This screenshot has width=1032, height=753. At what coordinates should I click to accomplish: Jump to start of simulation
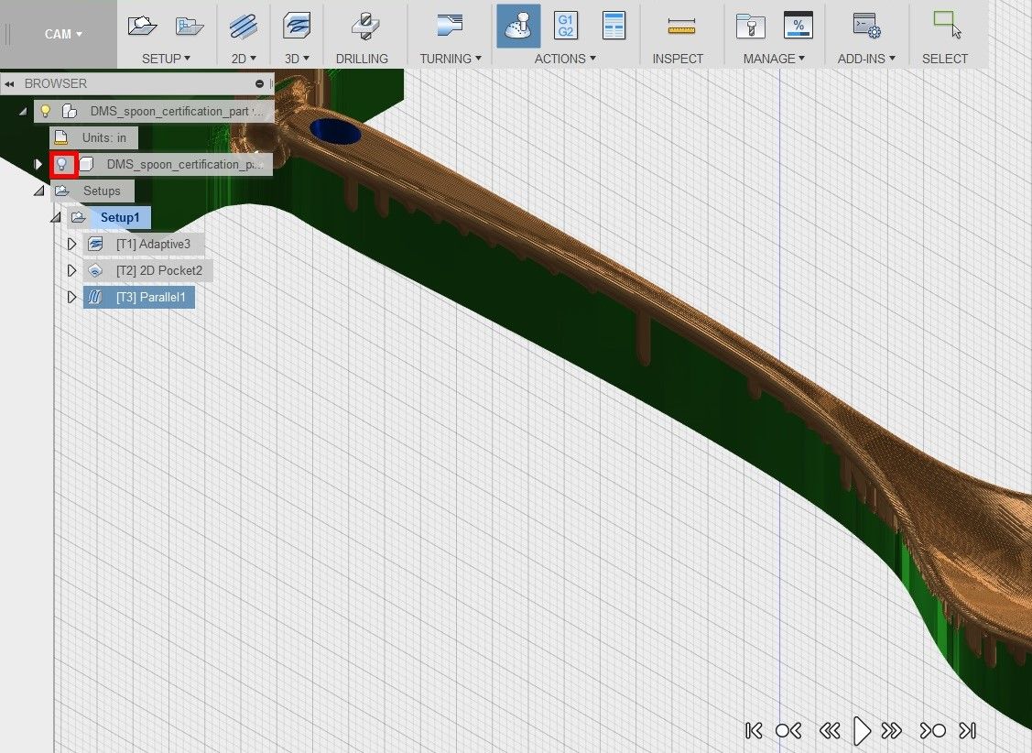coord(754,731)
